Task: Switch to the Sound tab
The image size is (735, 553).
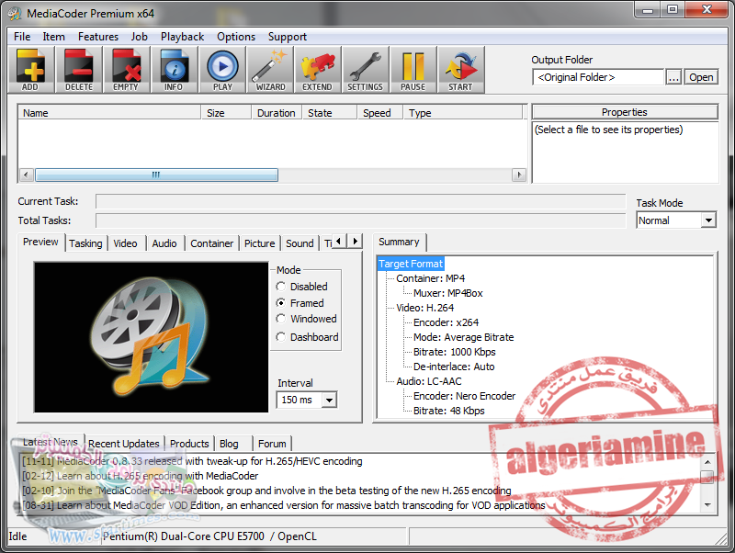Action: (x=300, y=243)
